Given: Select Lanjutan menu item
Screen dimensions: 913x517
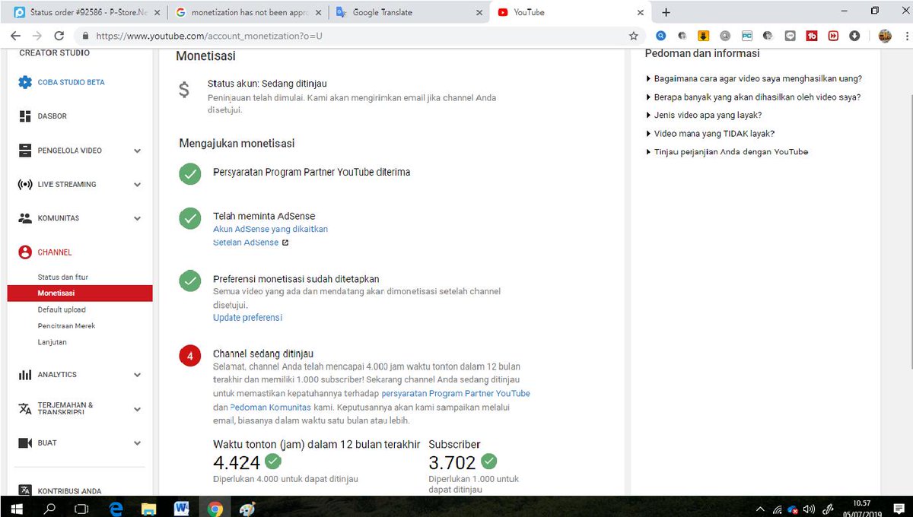Looking at the screenshot, I should (52, 342).
